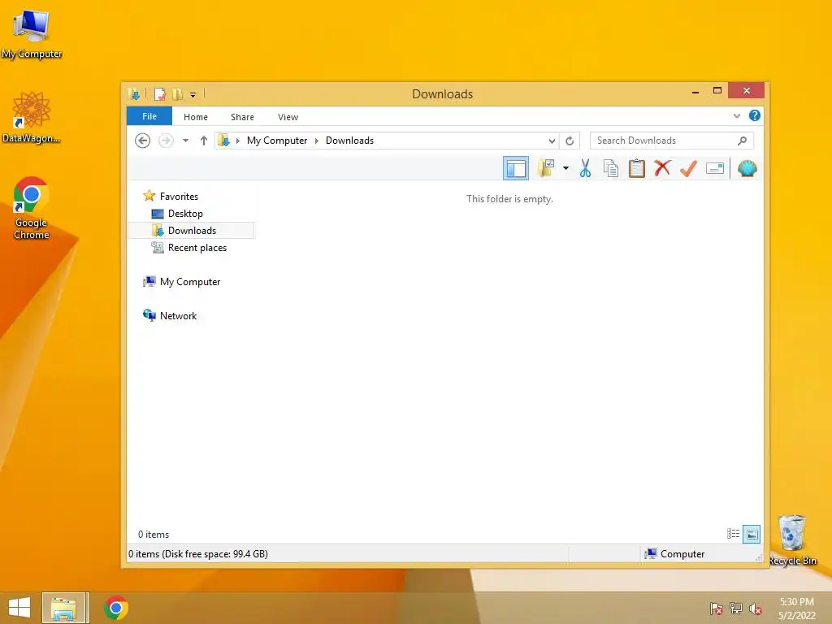Click the Search Downloads field
This screenshot has width=832, height=624.
[672, 141]
